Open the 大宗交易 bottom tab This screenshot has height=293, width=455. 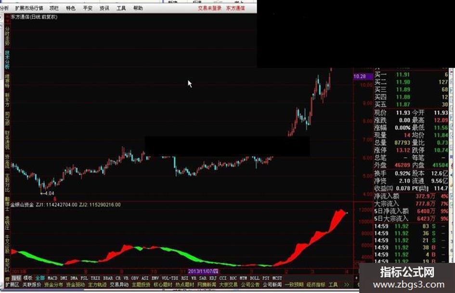point(228,285)
